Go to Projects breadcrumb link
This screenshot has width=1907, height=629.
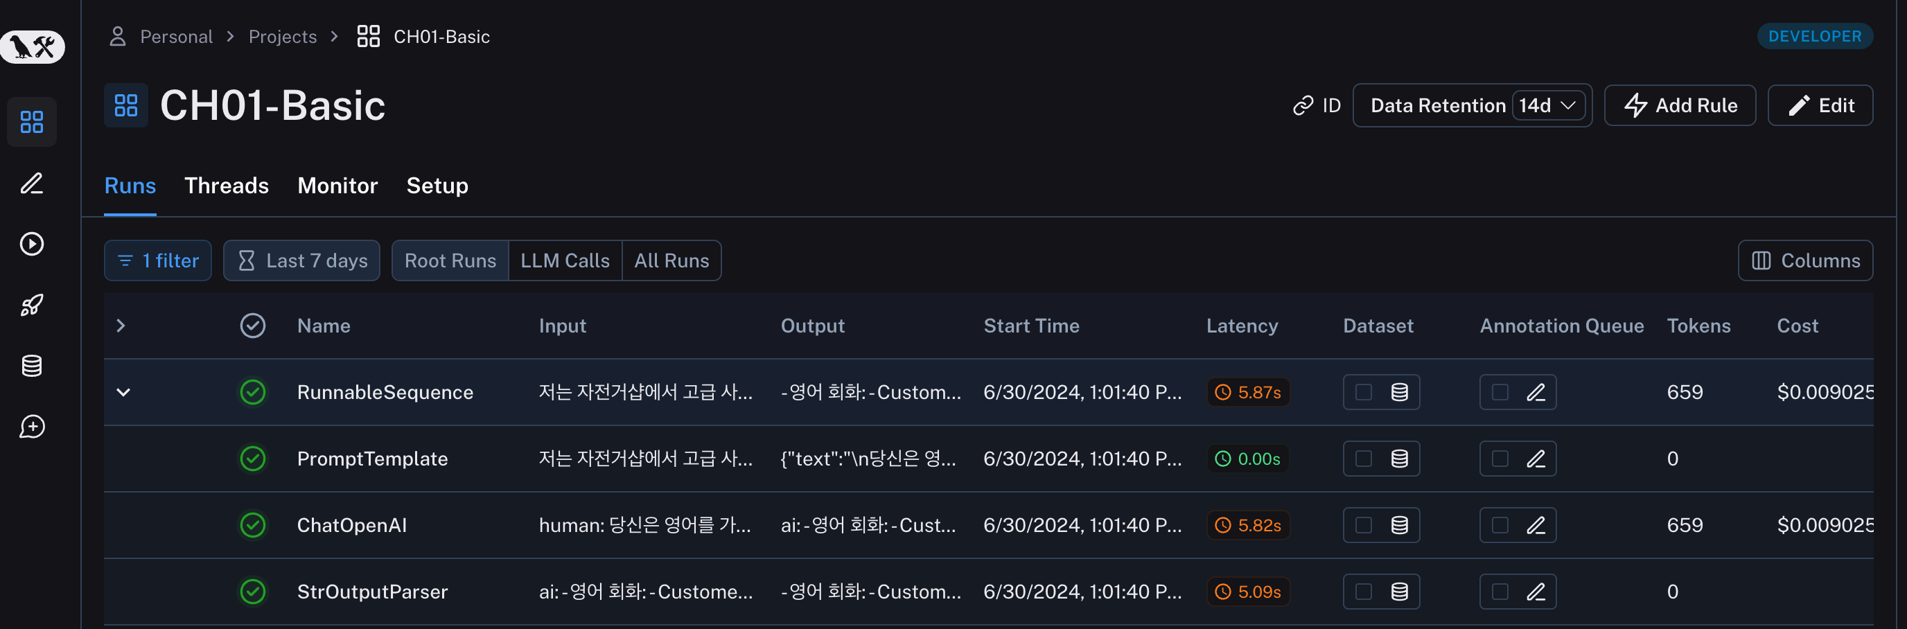click(283, 37)
